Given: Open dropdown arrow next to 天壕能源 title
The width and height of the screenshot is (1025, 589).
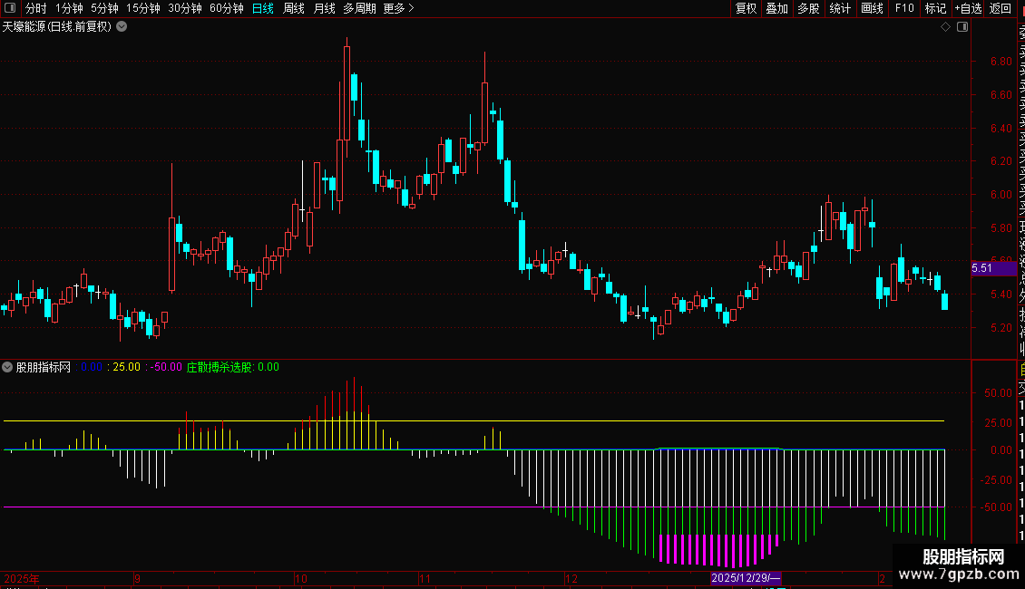Looking at the screenshot, I should click(122, 27).
